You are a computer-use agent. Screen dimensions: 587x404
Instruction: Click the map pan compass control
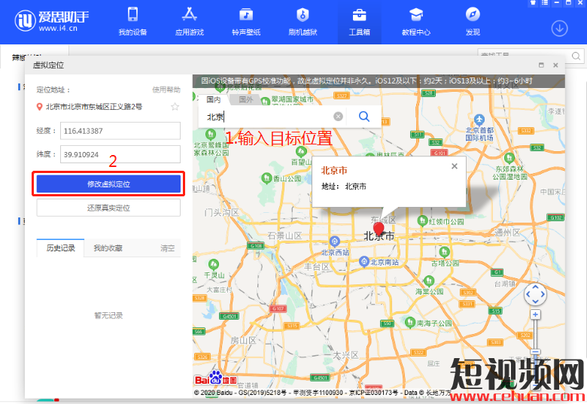(535, 294)
